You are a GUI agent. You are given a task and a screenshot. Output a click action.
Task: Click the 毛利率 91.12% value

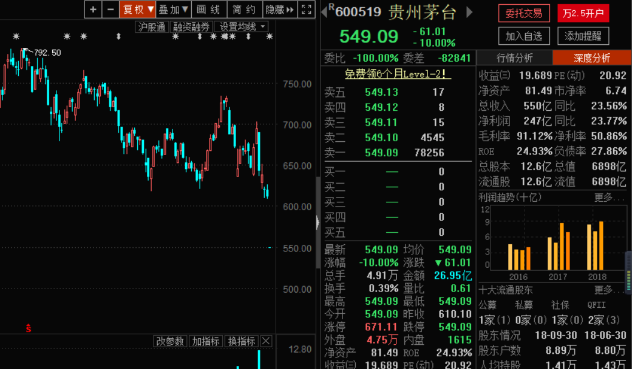534,136
